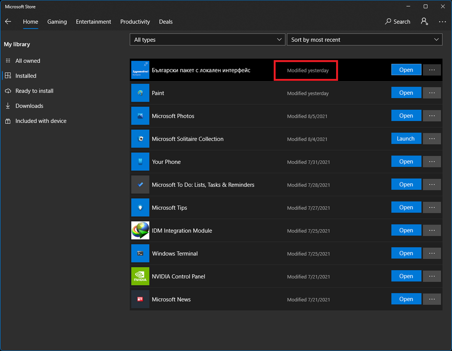The height and width of the screenshot is (351, 452).
Task: Click the Microsoft News app icon
Action: pos(140,299)
